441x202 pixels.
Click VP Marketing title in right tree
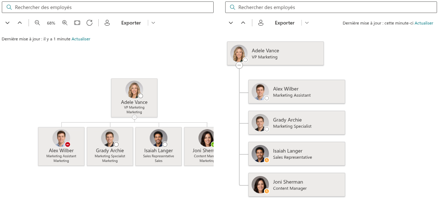pyautogui.click(x=265, y=57)
